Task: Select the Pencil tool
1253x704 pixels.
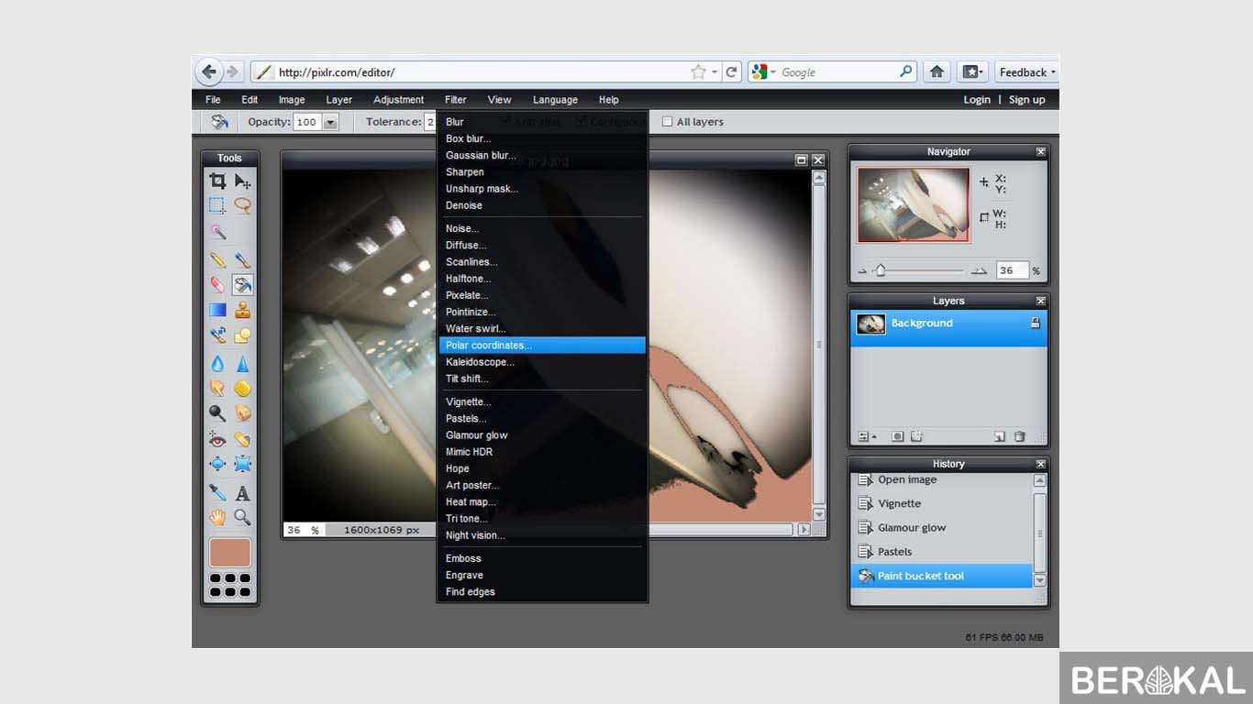Action: [x=217, y=260]
